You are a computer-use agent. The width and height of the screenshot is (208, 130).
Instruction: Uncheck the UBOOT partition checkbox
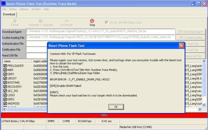coord(5,78)
